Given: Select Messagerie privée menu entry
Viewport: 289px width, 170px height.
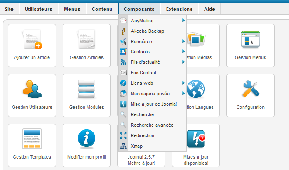Looking at the screenshot, I should (150, 94).
